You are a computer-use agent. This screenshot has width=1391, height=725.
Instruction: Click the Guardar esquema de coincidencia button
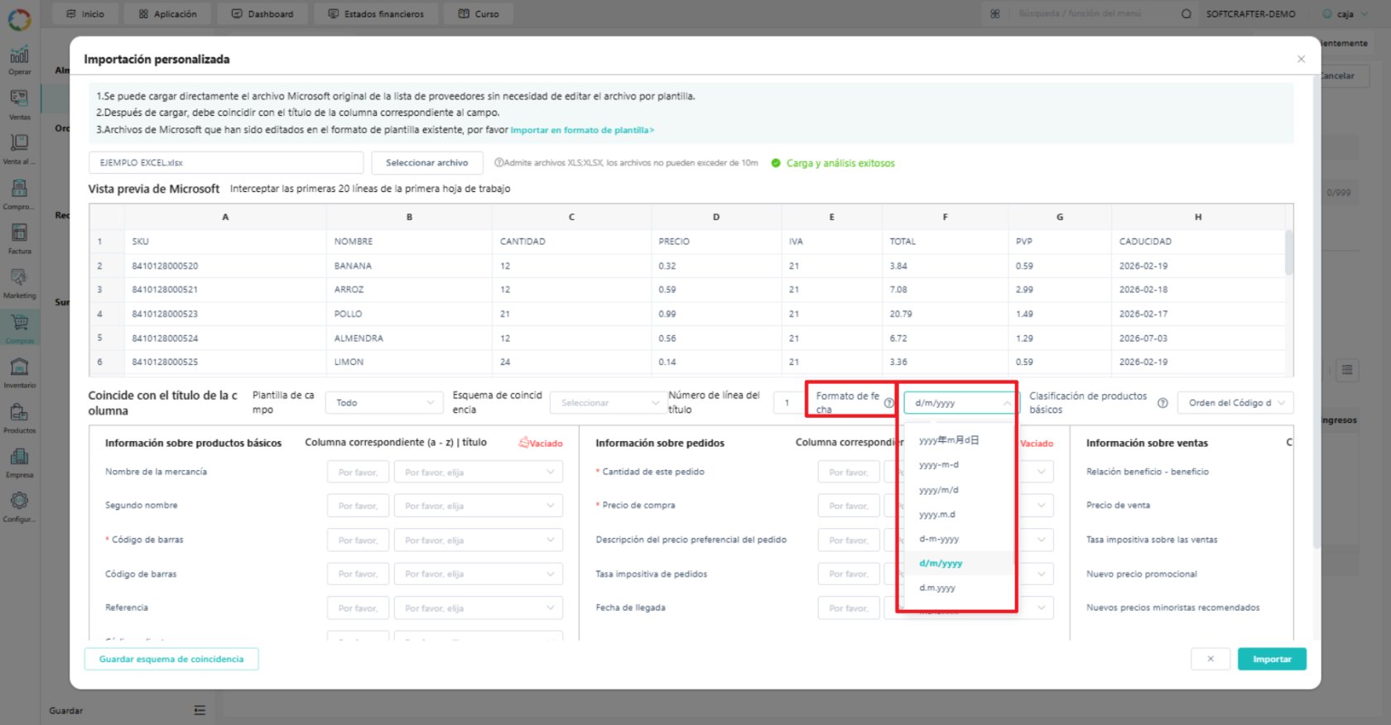pyautogui.click(x=171, y=660)
